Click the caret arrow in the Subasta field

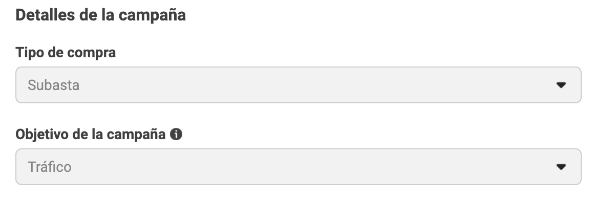tap(561, 85)
